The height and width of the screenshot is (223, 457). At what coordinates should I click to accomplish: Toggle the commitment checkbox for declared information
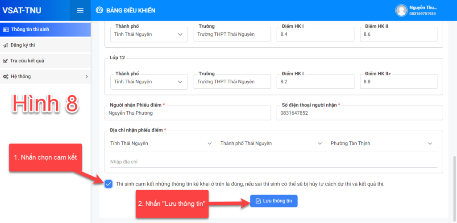[x=108, y=184]
